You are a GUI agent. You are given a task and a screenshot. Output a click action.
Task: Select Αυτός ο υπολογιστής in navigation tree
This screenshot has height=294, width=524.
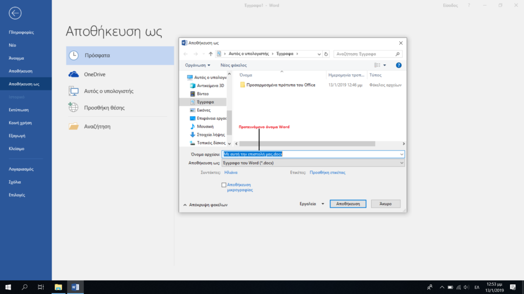pyautogui.click(x=207, y=78)
